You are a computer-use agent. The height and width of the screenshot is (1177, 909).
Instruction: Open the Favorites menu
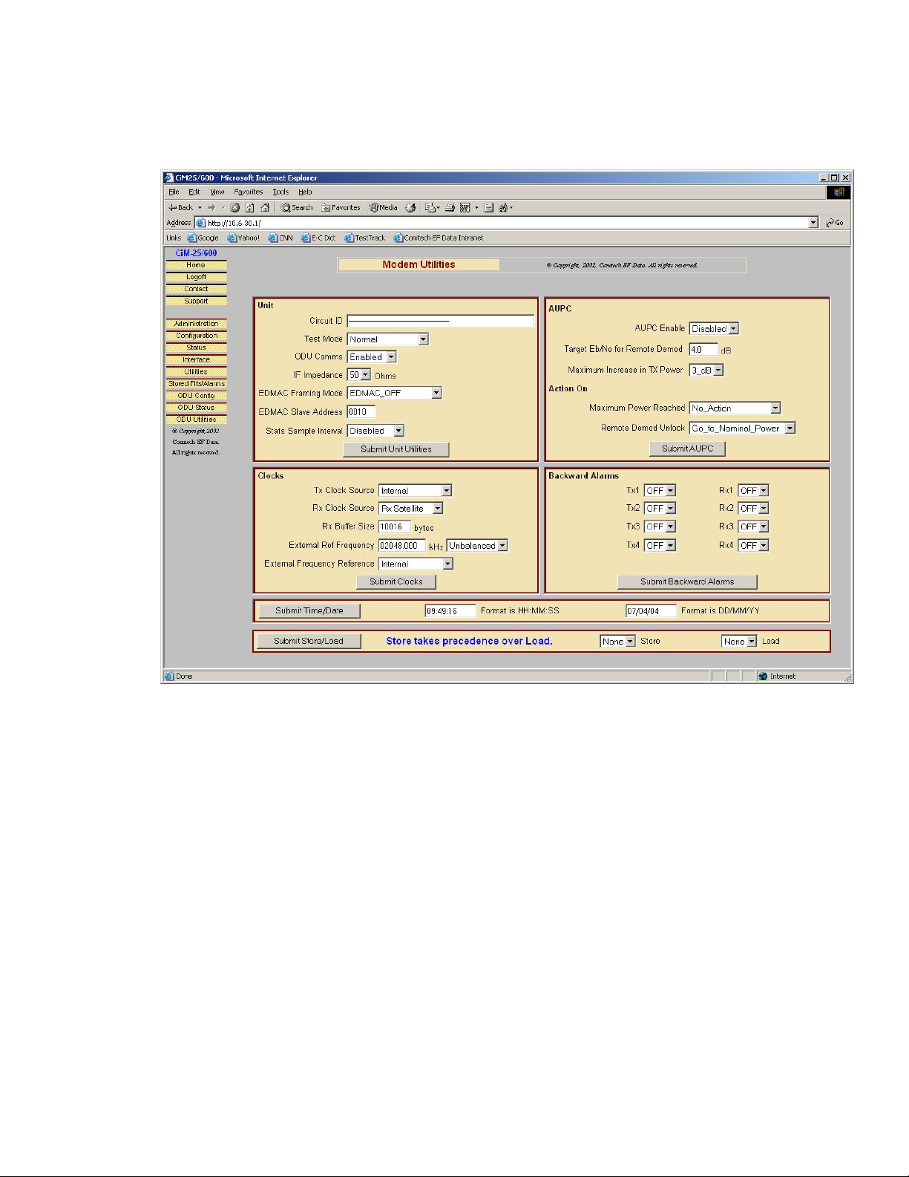(249, 192)
